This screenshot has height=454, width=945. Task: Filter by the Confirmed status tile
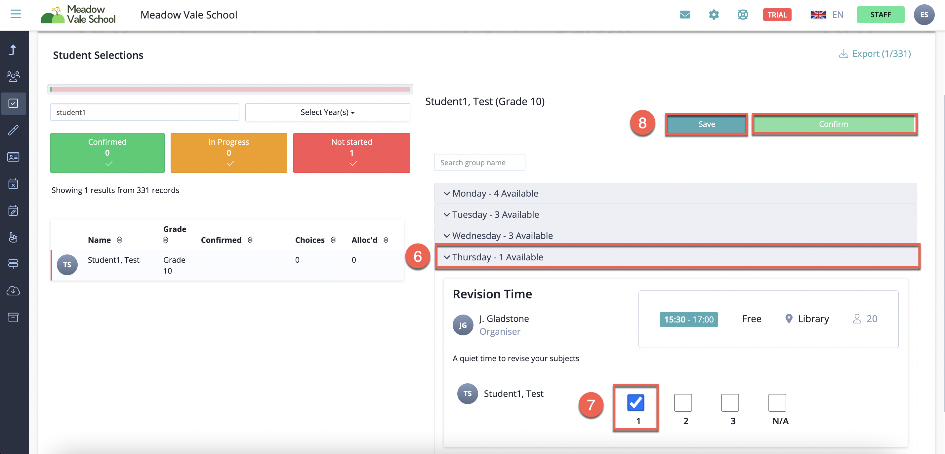(x=107, y=153)
